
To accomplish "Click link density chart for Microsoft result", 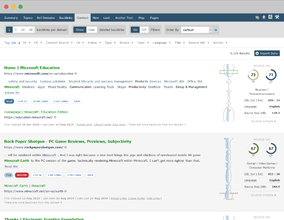I will (x=229, y=93).
